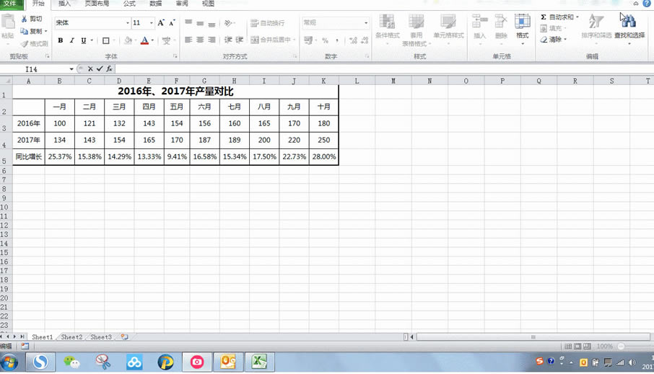
Task: Move the zoom slider handle
Action: pos(621,347)
